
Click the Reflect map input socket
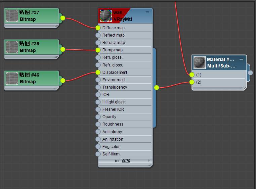(98, 35)
